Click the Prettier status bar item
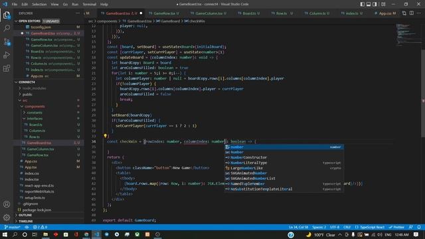Viewport: 425px width, 239px height. click(396, 227)
